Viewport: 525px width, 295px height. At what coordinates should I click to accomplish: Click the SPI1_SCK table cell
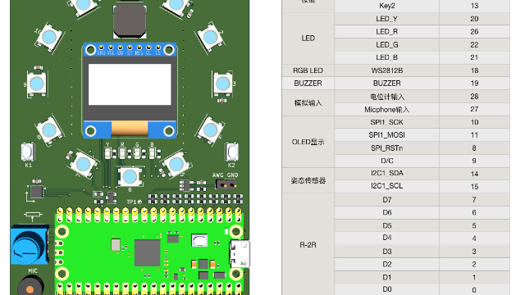coord(386,122)
